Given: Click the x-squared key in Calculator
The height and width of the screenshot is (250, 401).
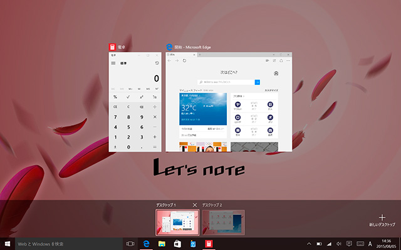Looking at the screenshot, I should tap(142, 97).
